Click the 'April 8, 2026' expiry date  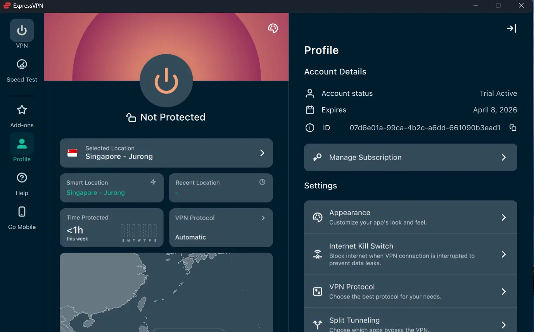495,110
